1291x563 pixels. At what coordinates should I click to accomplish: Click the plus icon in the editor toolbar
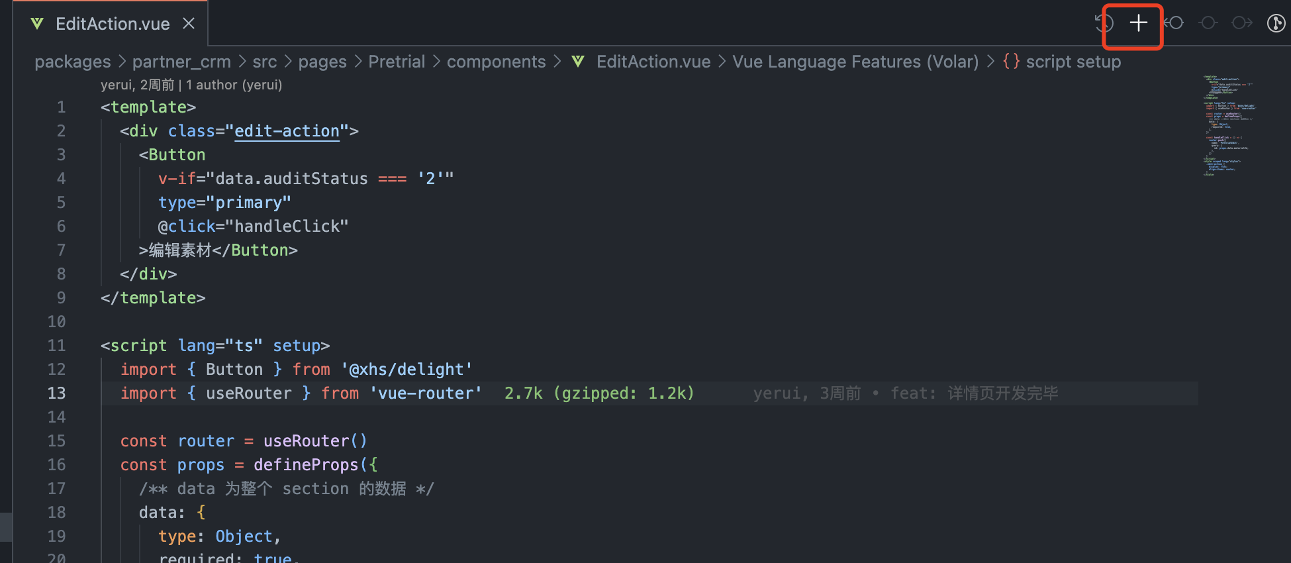(x=1138, y=23)
